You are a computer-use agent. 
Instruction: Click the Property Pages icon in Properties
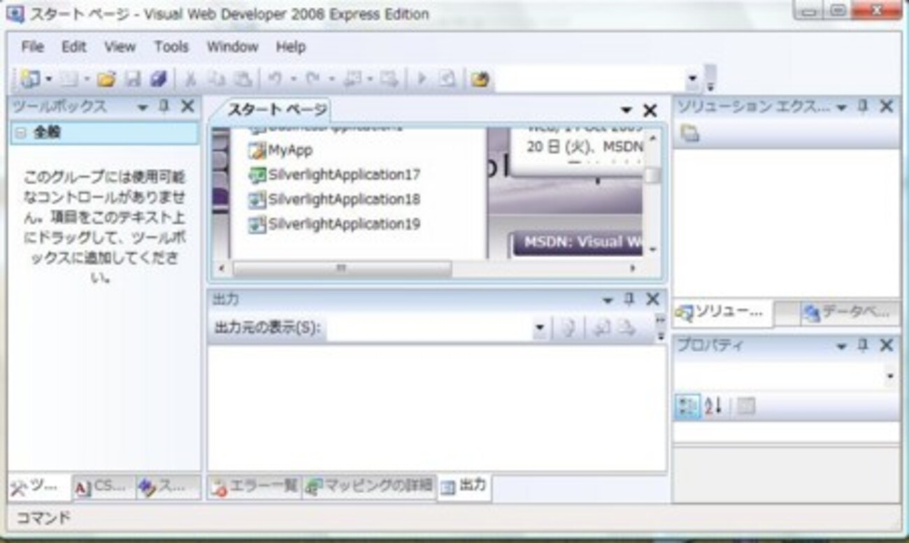point(746,406)
